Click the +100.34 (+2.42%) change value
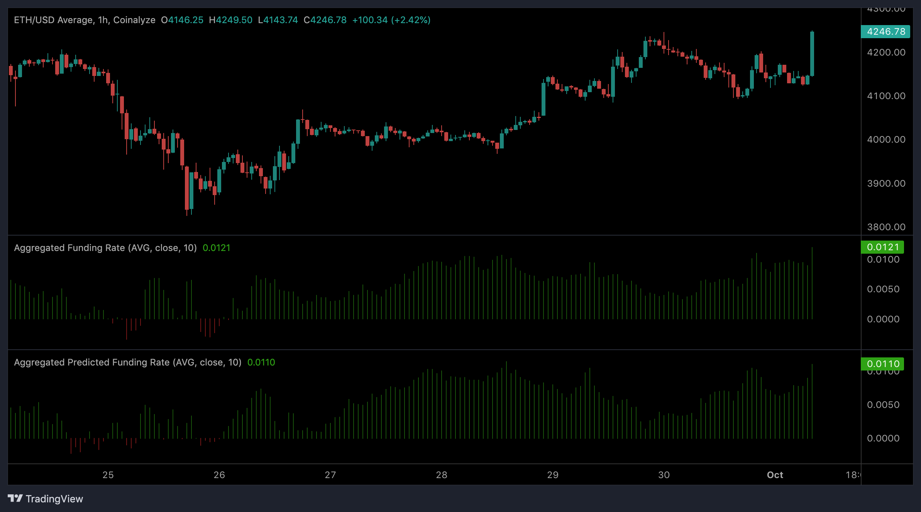 (x=391, y=20)
